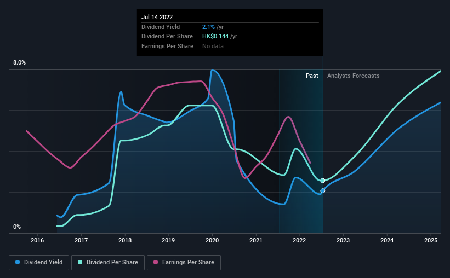Click the blue Dividend Yield legend dot
This screenshot has width=450, height=278.
(x=18, y=262)
